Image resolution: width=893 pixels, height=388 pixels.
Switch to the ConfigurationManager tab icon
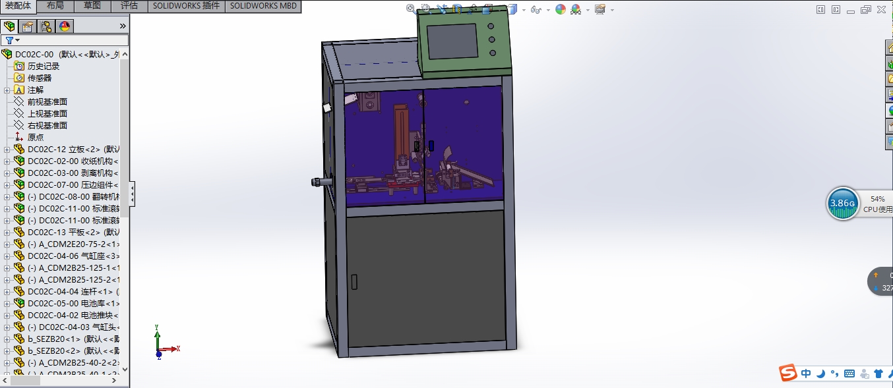[46, 26]
